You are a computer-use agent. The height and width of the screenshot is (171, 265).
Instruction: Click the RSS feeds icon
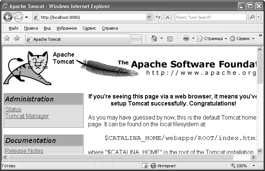coord(170,38)
